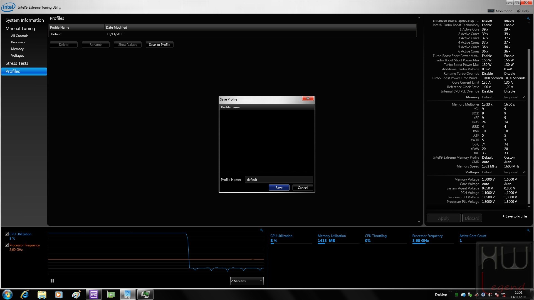
Task: Open the Monitoring view in the header
Action: click(500, 11)
